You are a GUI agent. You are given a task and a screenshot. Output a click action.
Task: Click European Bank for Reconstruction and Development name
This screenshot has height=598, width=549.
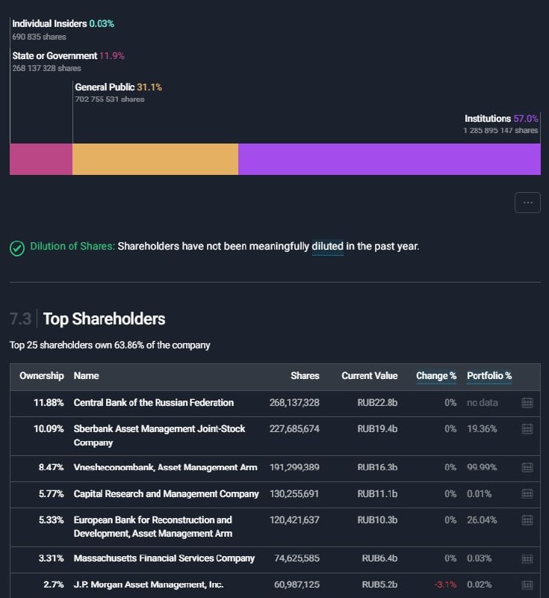[x=153, y=527]
